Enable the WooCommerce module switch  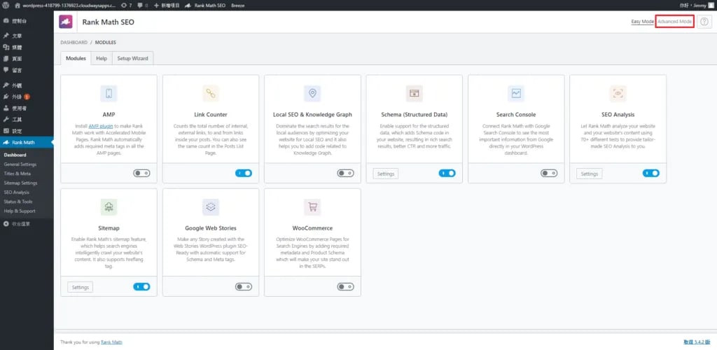[345, 286]
